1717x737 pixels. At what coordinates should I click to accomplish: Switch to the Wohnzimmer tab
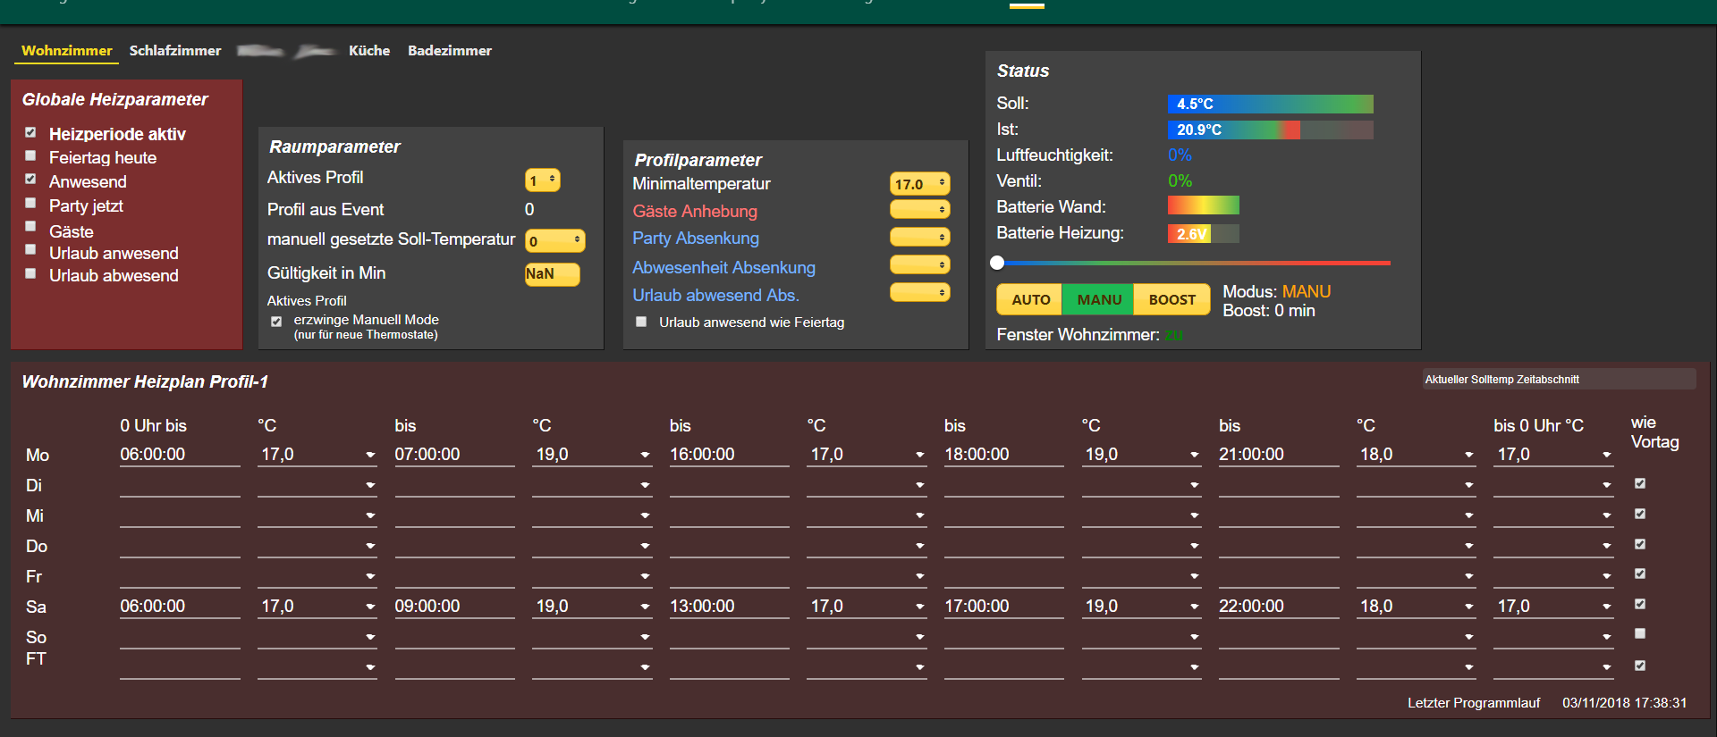tap(66, 51)
